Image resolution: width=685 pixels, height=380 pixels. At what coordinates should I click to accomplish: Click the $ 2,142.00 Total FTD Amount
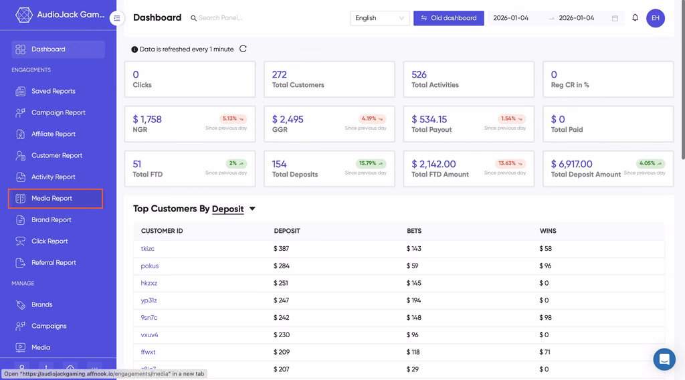point(433,164)
